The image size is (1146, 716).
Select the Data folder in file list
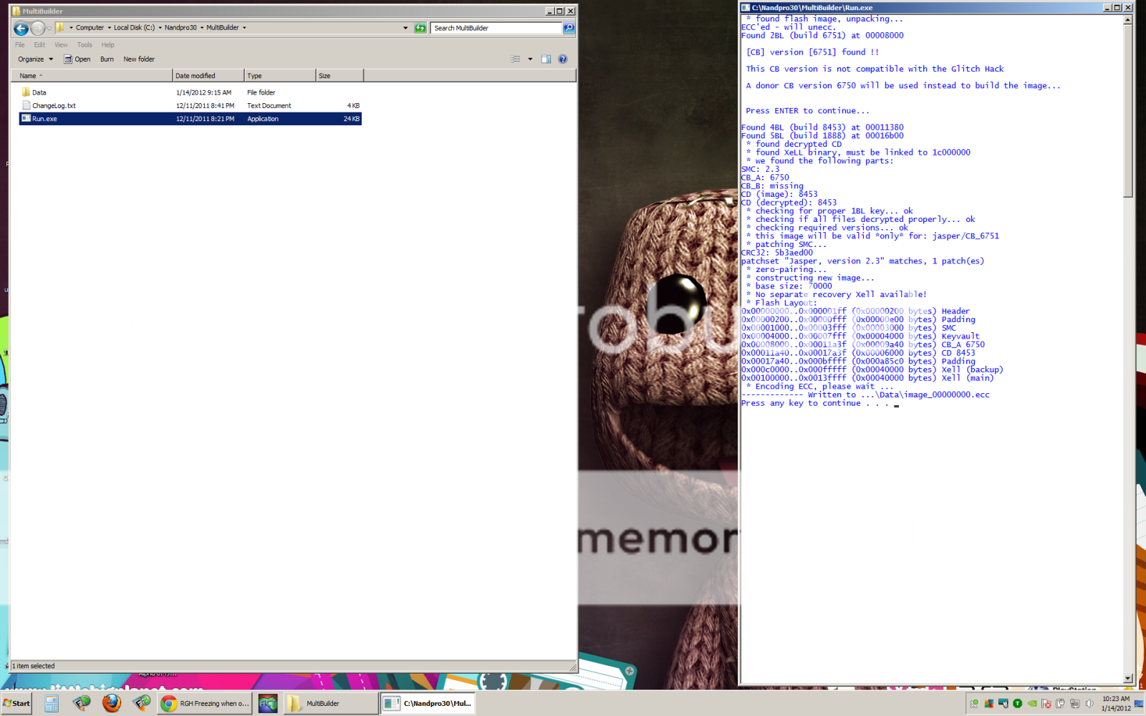39,92
